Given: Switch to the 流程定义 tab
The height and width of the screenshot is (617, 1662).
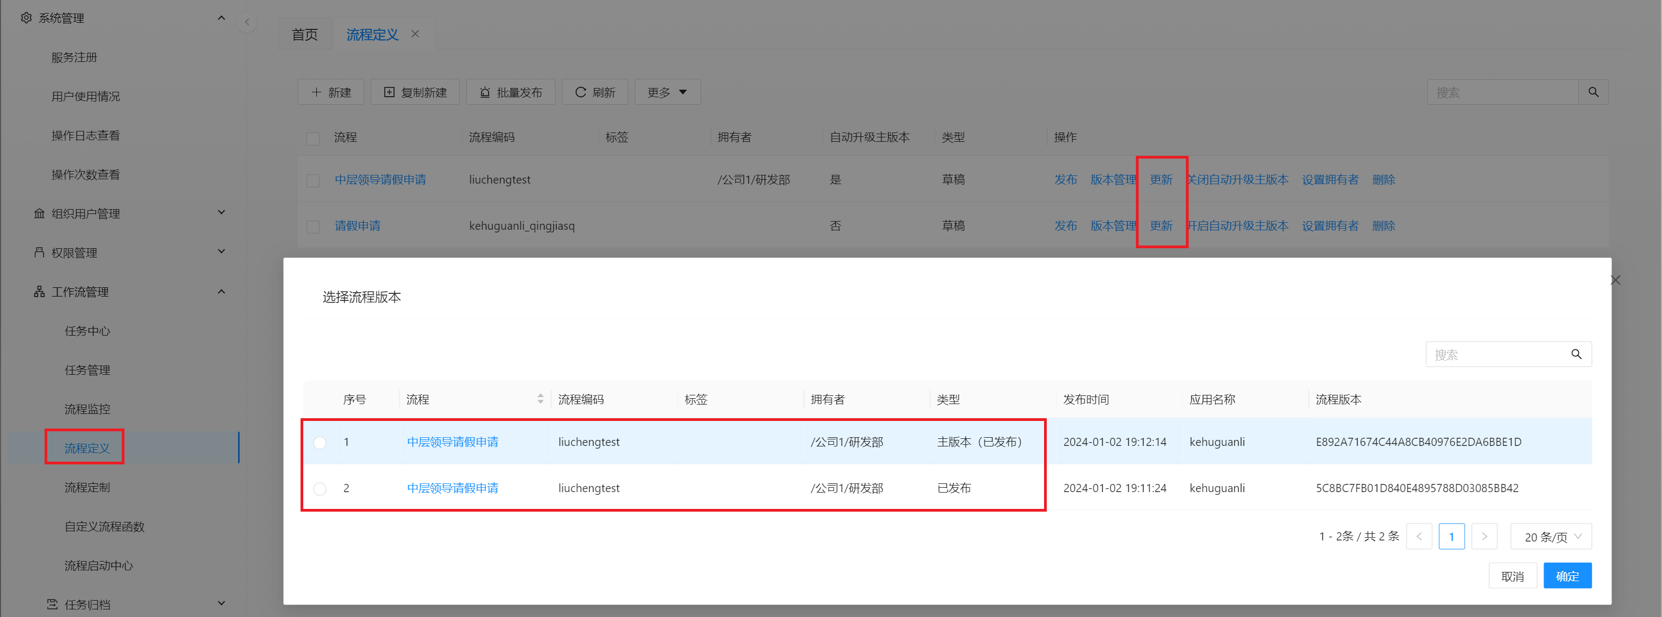Looking at the screenshot, I should pos(372,34).
